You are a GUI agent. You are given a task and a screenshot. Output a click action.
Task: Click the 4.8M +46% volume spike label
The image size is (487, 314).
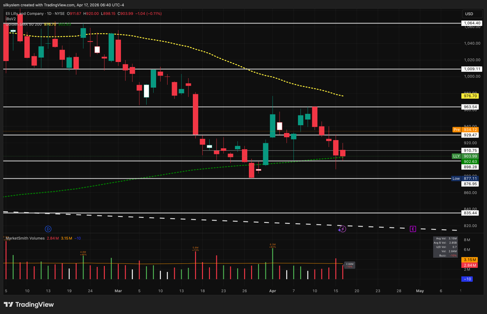83,253
